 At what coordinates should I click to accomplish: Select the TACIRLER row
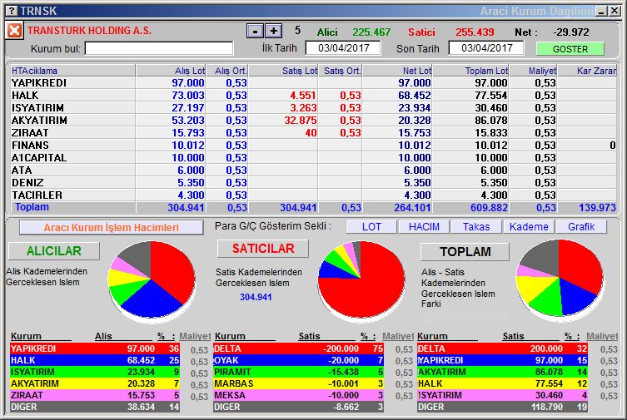(x=313, y=195)
